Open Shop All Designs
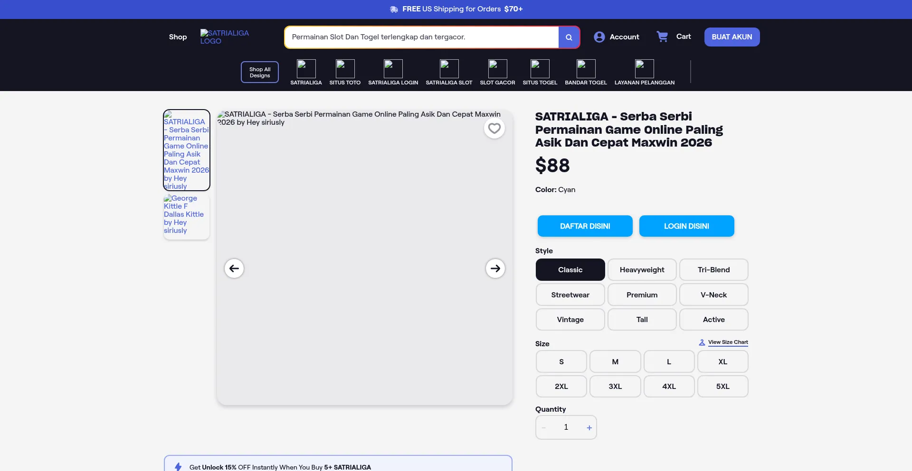 point(260,72)
